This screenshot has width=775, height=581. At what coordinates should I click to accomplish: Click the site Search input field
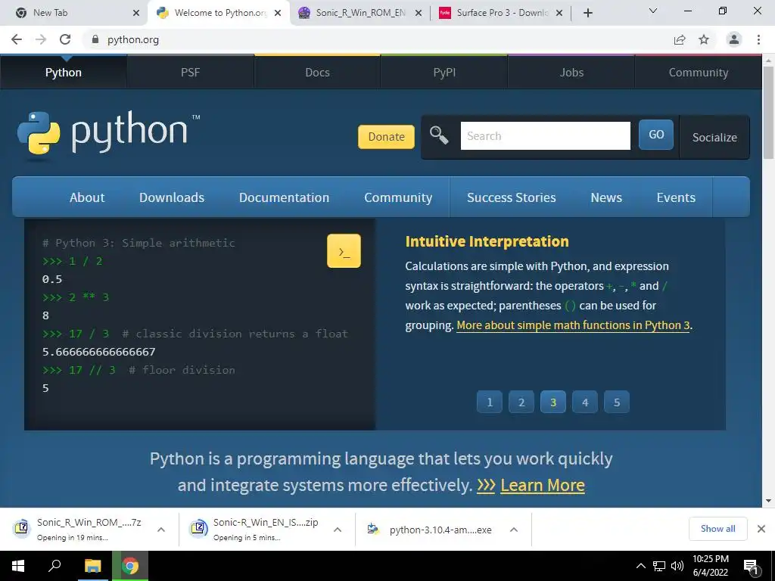point(545,135)
